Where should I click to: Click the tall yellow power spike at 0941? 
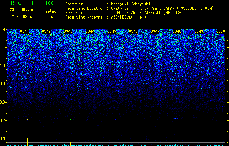coord(27,141)
